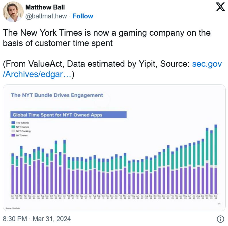This screenshot has width=228, height=226.
Task: Click the Dec 20 tall bar in chart
Action: [60, 173]
